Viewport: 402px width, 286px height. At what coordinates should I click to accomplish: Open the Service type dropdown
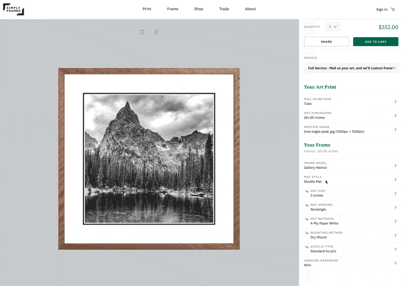(x=351, y=68)
